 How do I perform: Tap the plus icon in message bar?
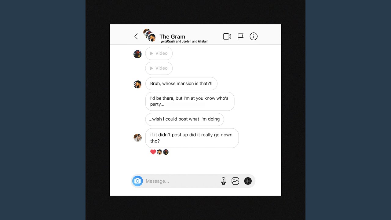tap(248, 181)
